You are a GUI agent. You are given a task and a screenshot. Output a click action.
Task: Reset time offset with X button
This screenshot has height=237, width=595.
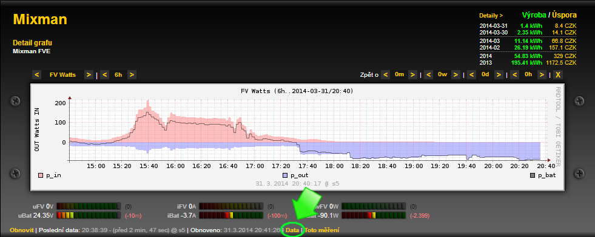point(558,75)
